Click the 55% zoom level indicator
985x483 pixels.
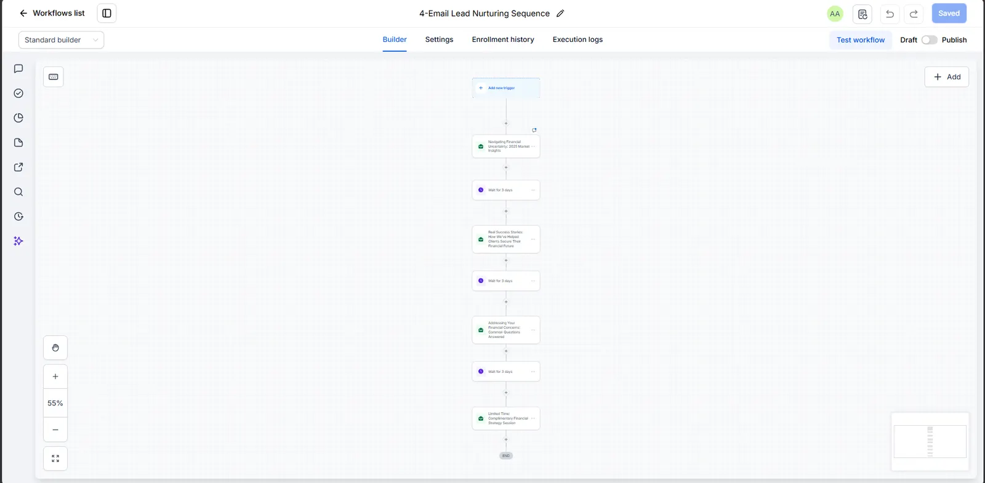click(x=55, y=403)
